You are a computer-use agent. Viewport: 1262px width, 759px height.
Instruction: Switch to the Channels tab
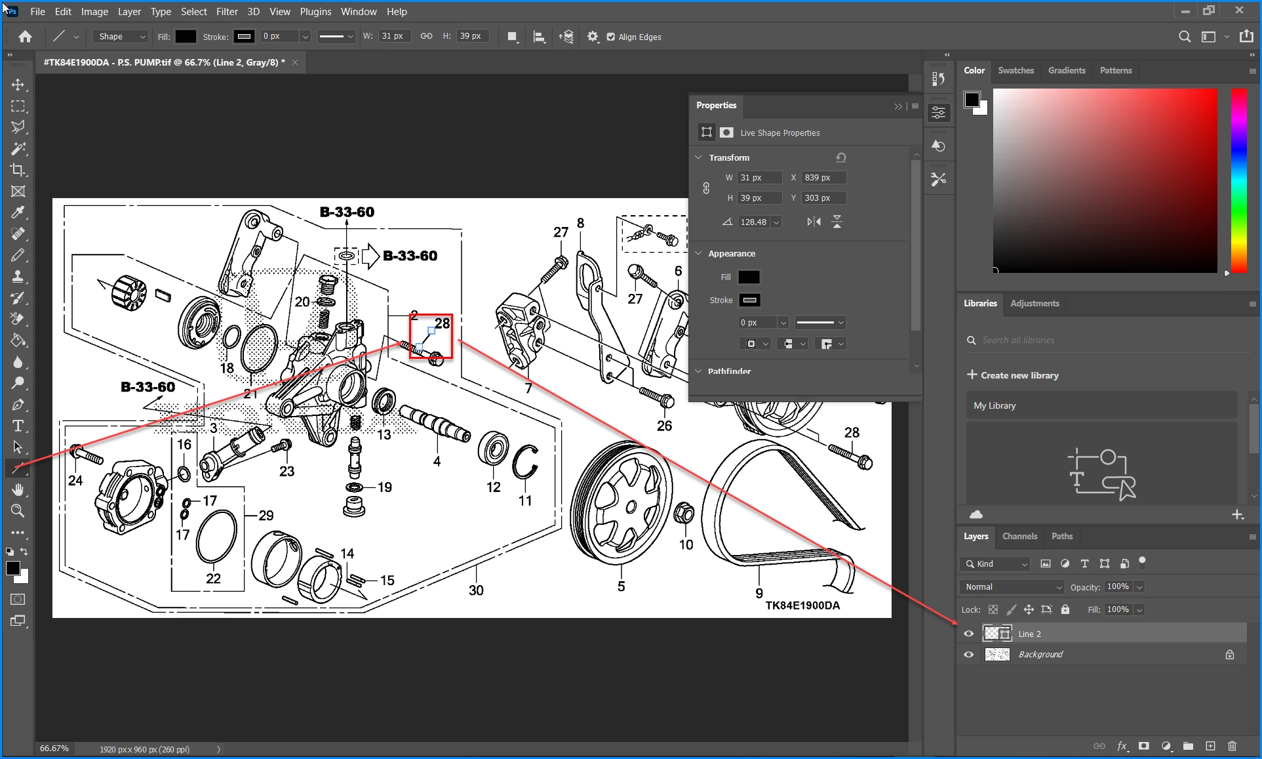pyautogui.click(x=1019, y=536)
